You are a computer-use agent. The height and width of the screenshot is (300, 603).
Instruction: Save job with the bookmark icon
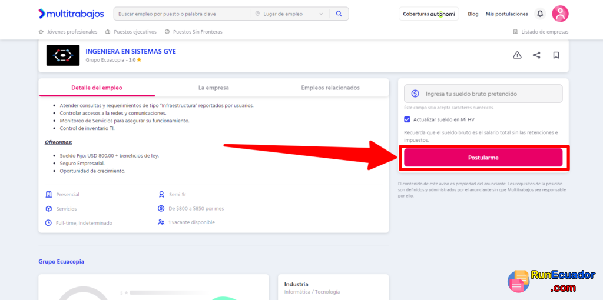(x=556, y=55)
